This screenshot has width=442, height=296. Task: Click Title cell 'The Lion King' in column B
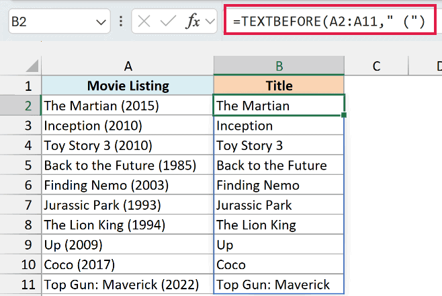click(x=279, y=225)
